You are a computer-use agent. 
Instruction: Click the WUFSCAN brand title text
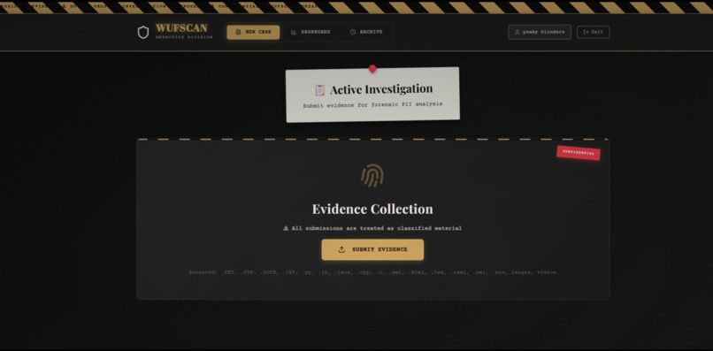[x=181, y=28]
